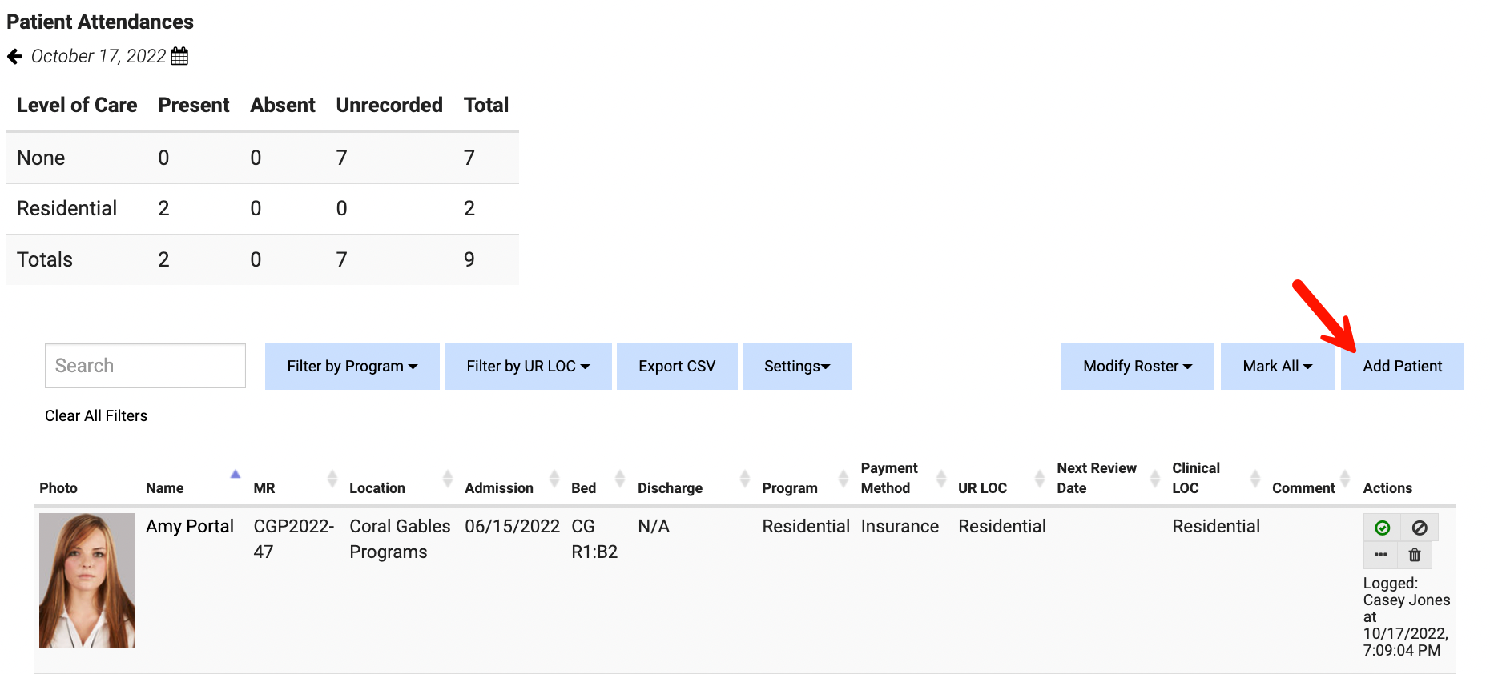
Task: Sort the table by Admission column
Action: click(x=498, y=487)
